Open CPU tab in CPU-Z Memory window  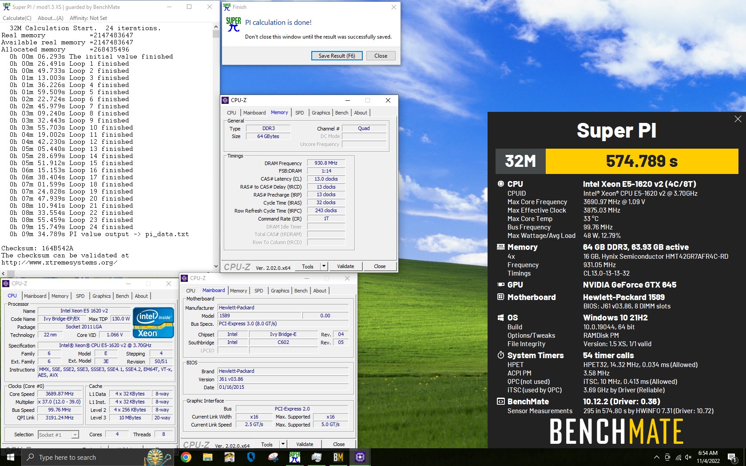[x=231, y=113]
